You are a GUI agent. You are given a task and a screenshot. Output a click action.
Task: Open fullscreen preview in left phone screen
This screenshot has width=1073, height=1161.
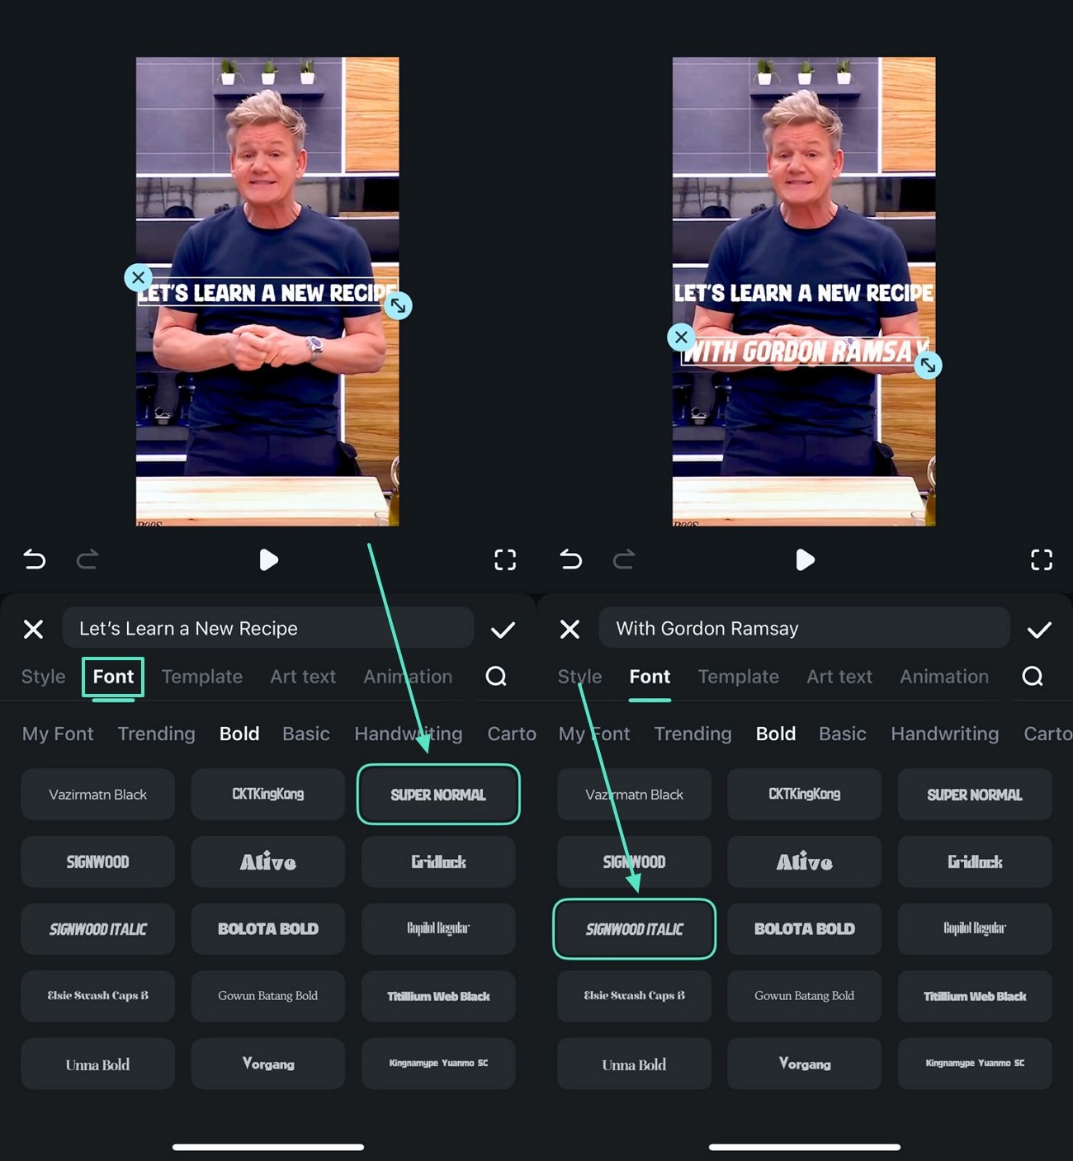click(505, 560)
